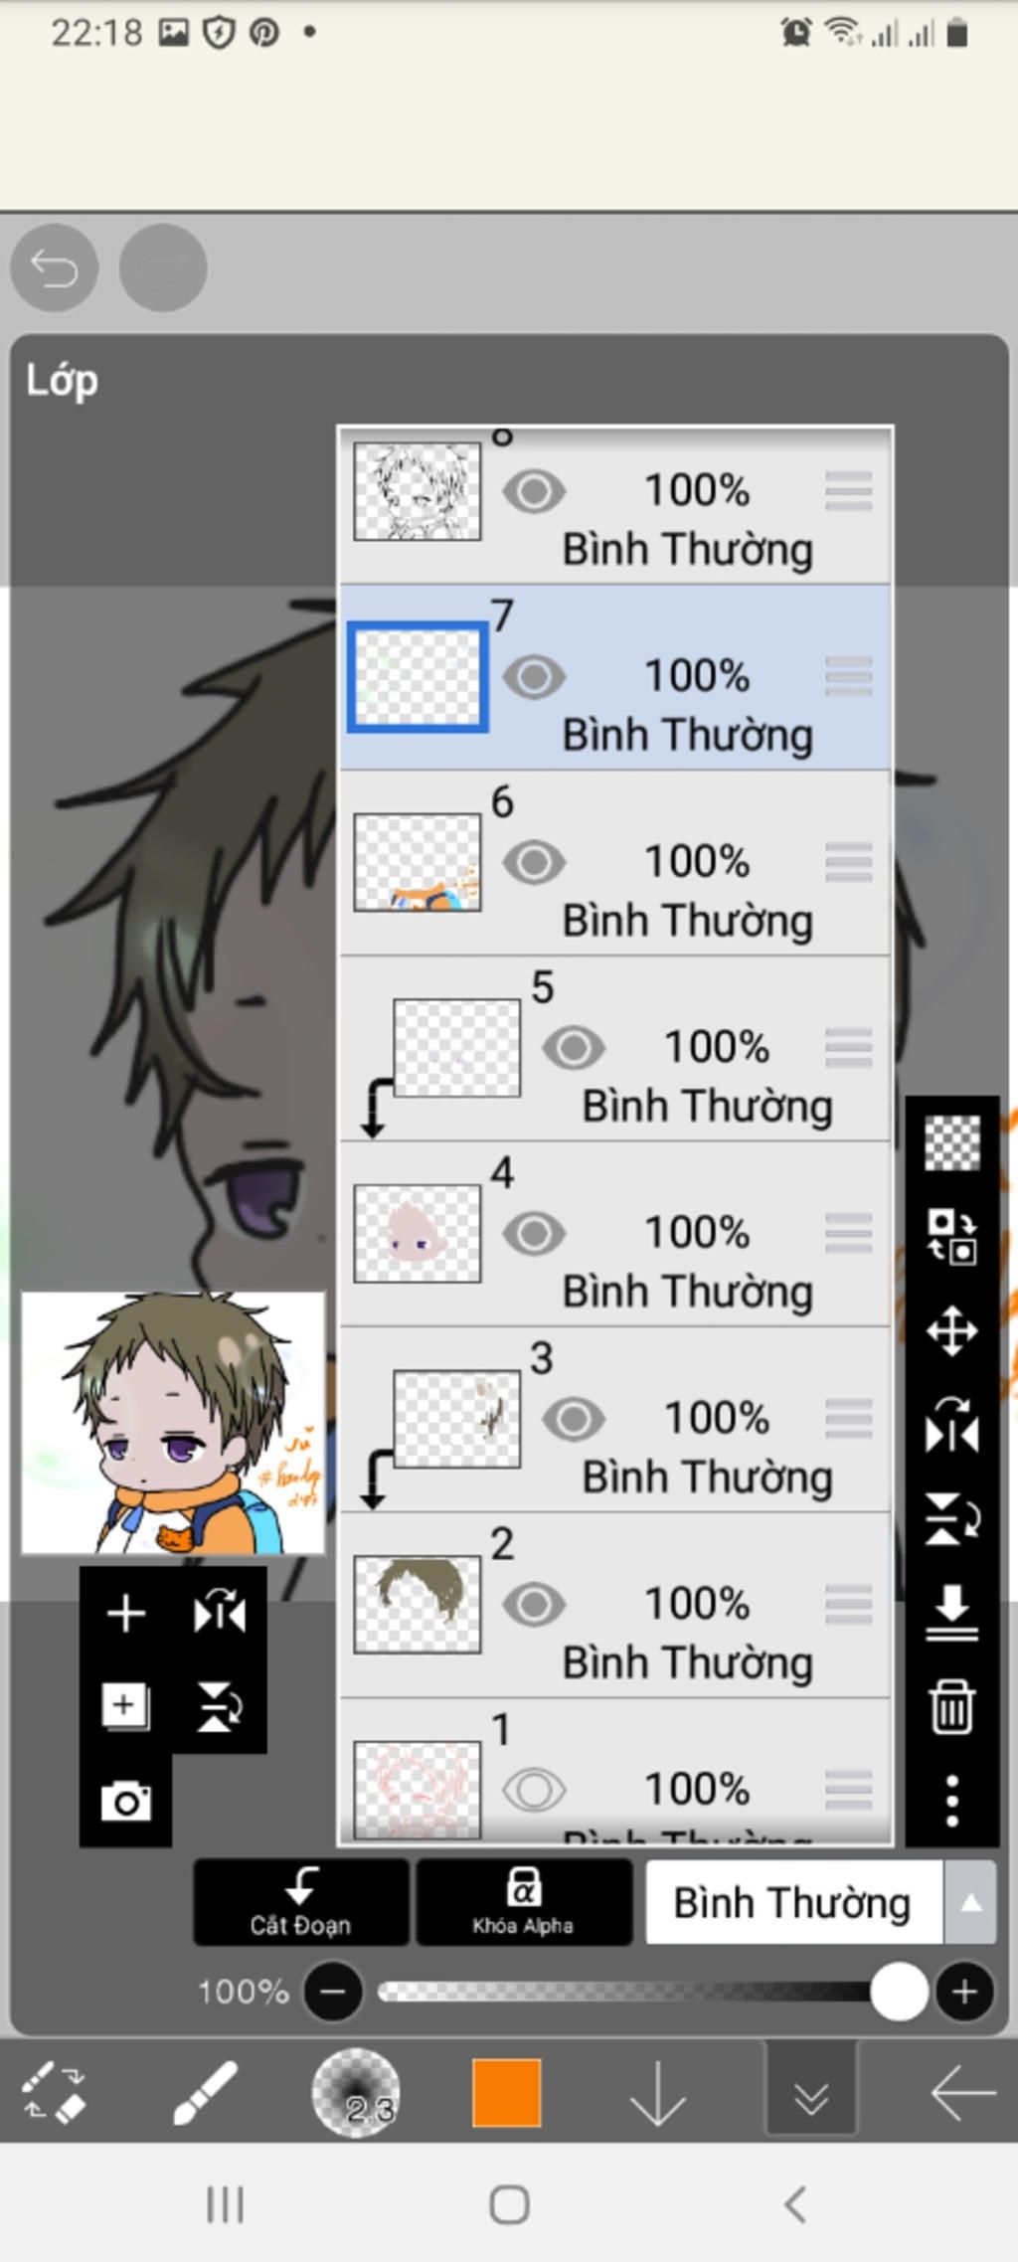
Task: Hide layer 7 using eye icon
Action: [x=534, y=677]
